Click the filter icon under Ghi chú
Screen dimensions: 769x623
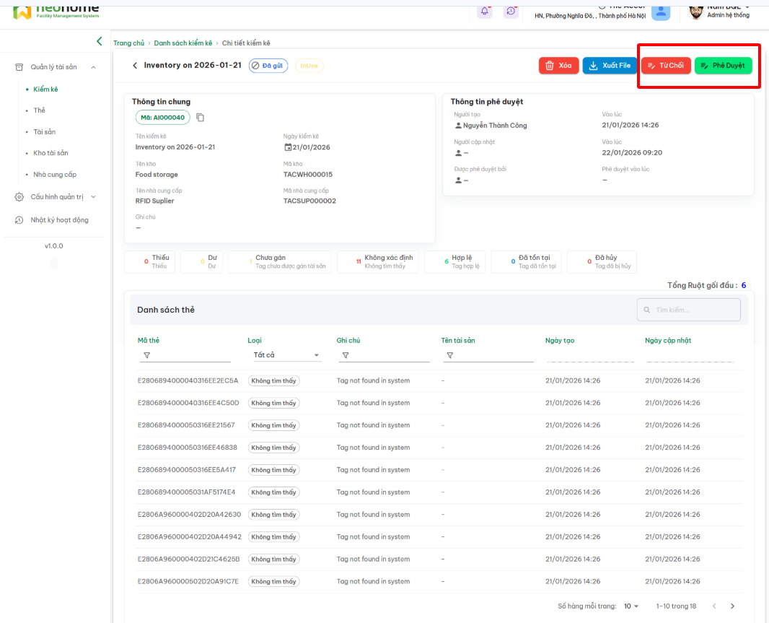[346, 355]
